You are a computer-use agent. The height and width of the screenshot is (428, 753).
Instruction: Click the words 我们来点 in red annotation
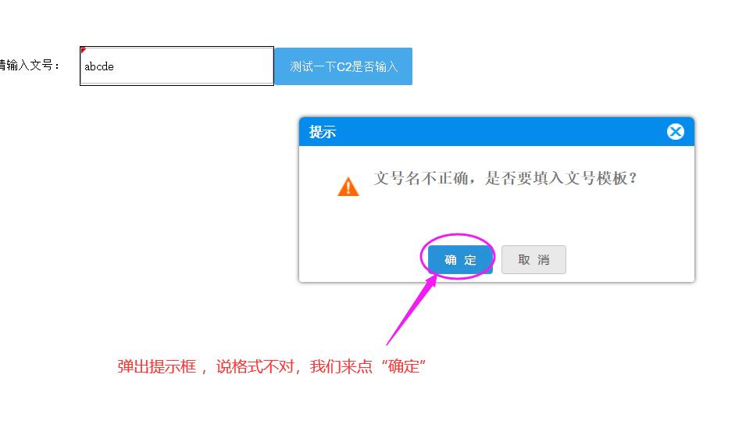[341, 366]
